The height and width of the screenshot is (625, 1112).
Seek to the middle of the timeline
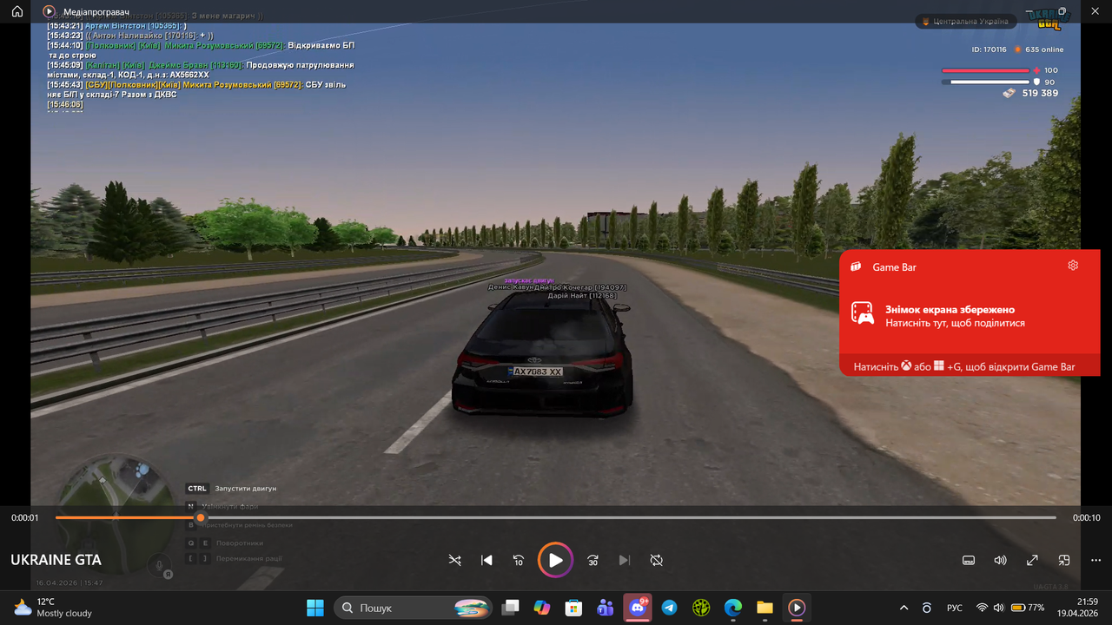(556, 517)
